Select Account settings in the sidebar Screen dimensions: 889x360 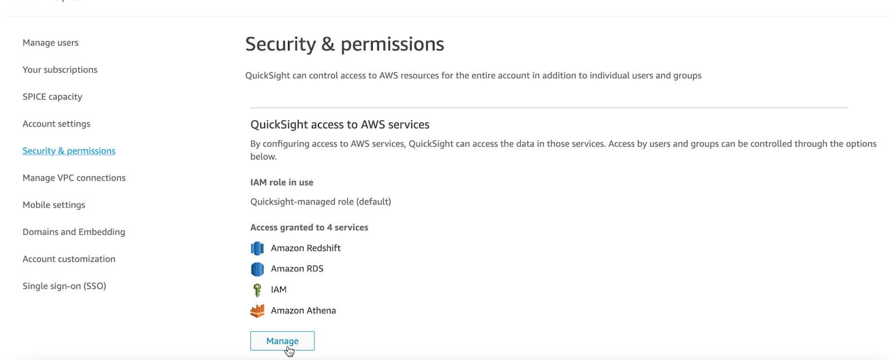point(56,124)
